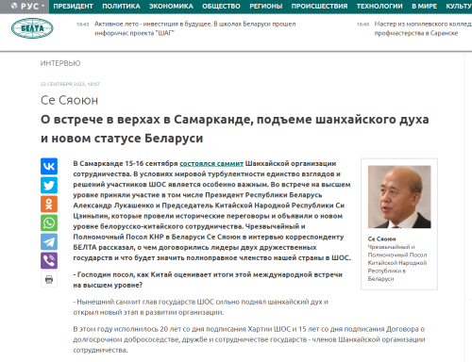Share article on Odnoklassniki

tap(49, 204)
